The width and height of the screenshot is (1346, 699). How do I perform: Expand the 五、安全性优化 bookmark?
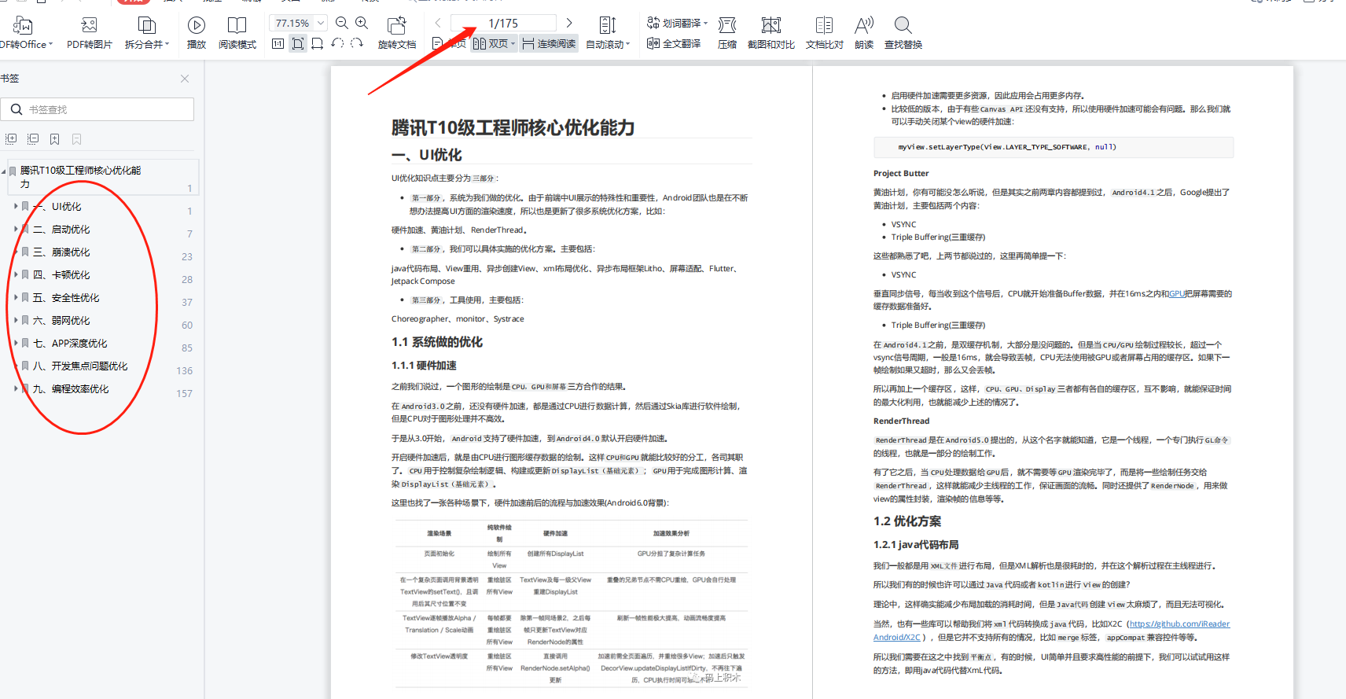[x=16, y=297]
